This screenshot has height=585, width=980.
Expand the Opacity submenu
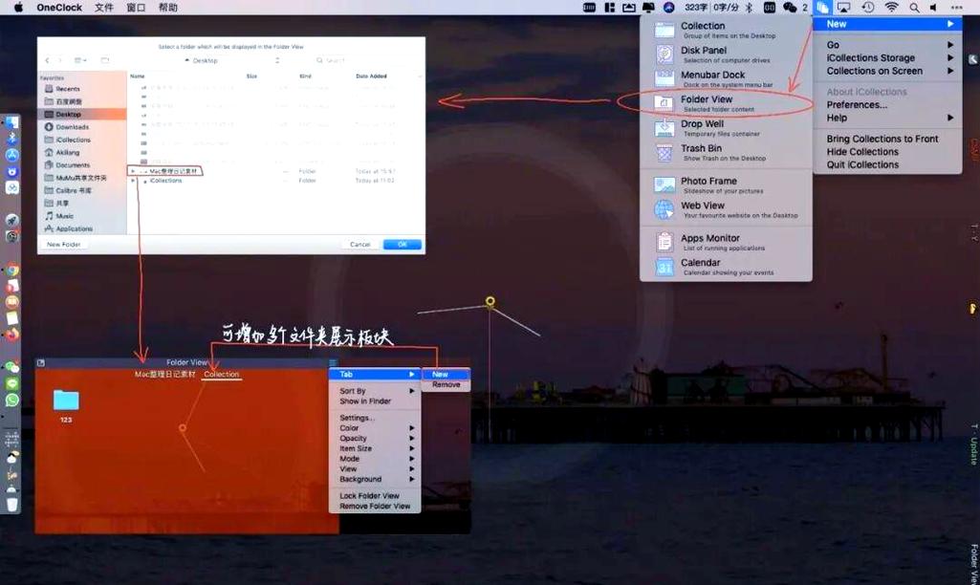coord(375,438)
